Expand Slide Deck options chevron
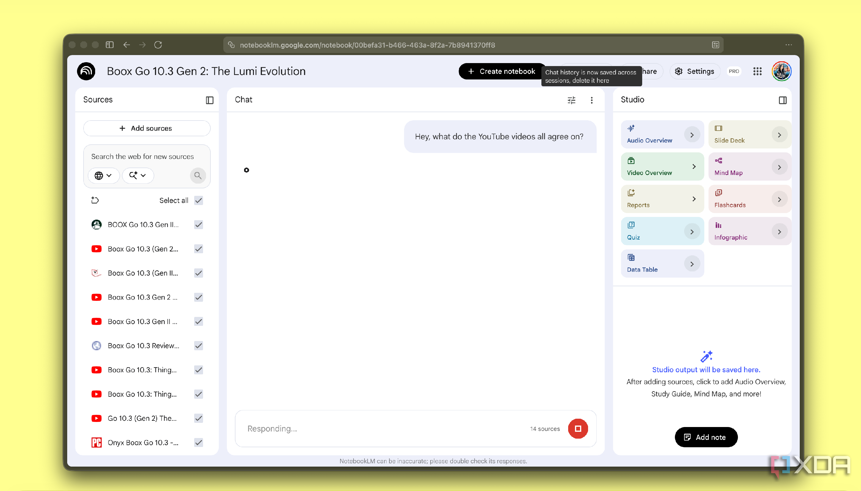 pyautogui.click(x=780, y=135)
